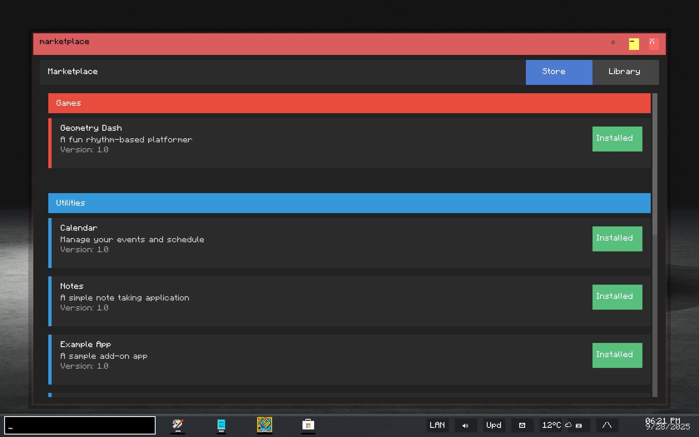Click the volume speaker tray icon
The width and height of the screenshot is (699, 437).
tap(465, 425)
